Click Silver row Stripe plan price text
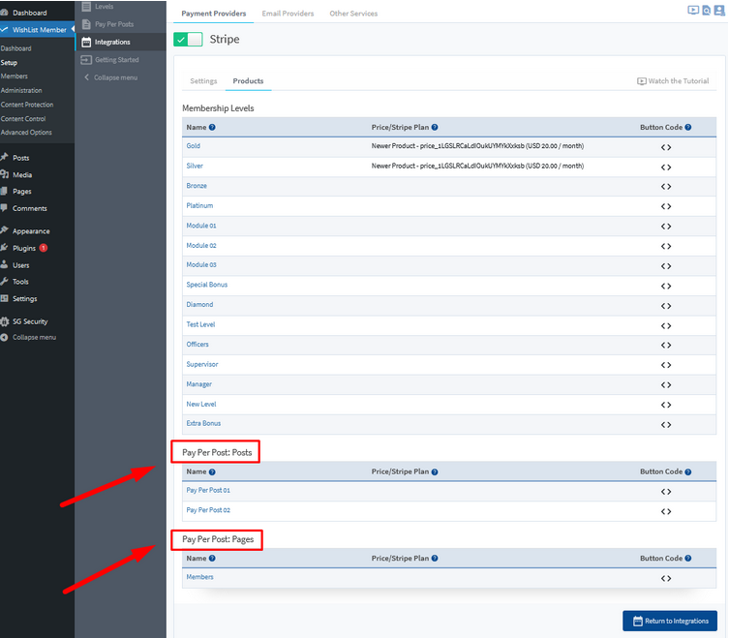 pos(477,166)
